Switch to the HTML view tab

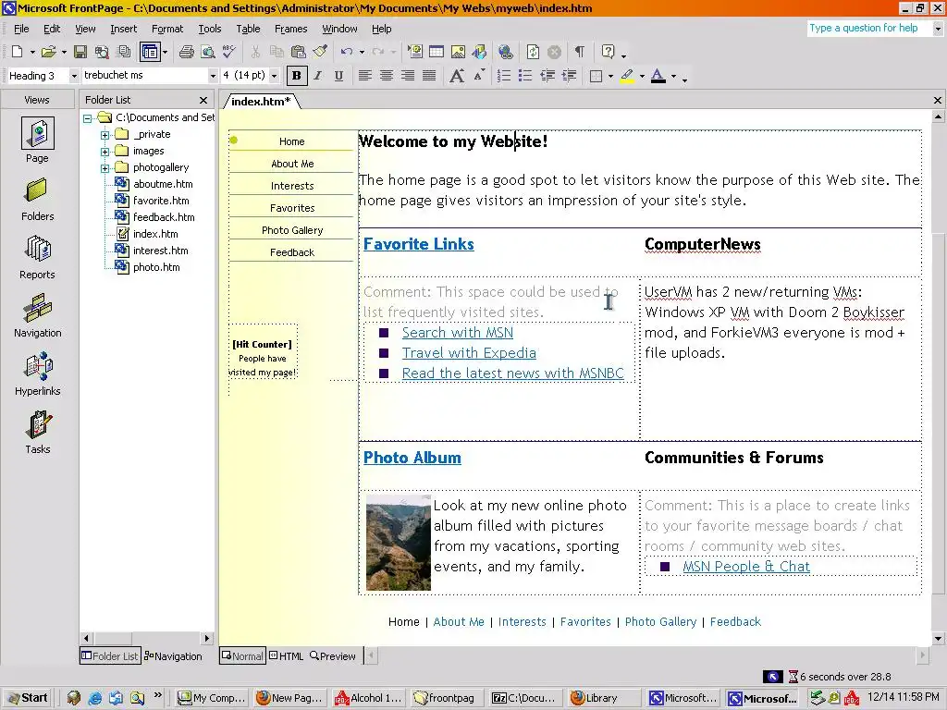[287, 655]
